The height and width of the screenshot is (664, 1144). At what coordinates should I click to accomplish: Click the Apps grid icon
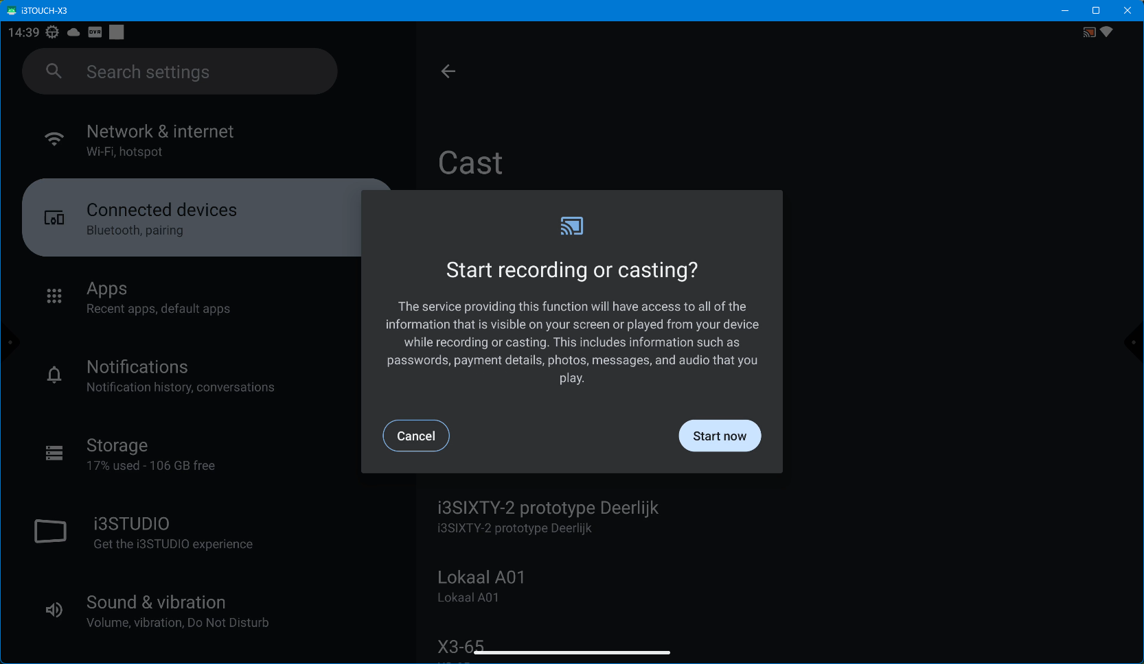click(x=54, y=296)
